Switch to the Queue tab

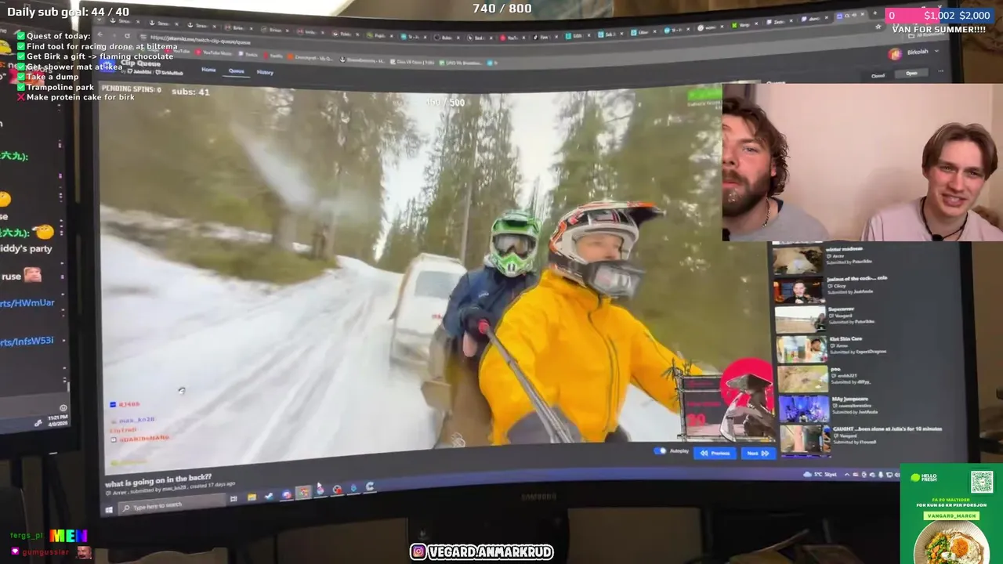(236, 70)
